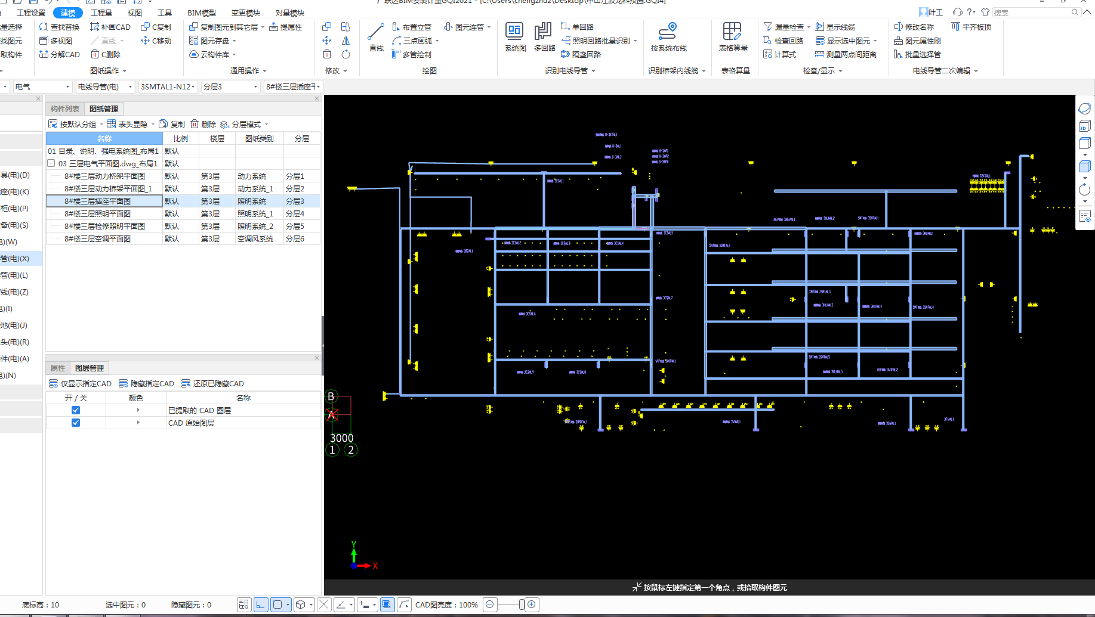Open the 3SMTAL1-N12 component dropdown
This screenshot has height=617, width=1095.
pos(168,86)
